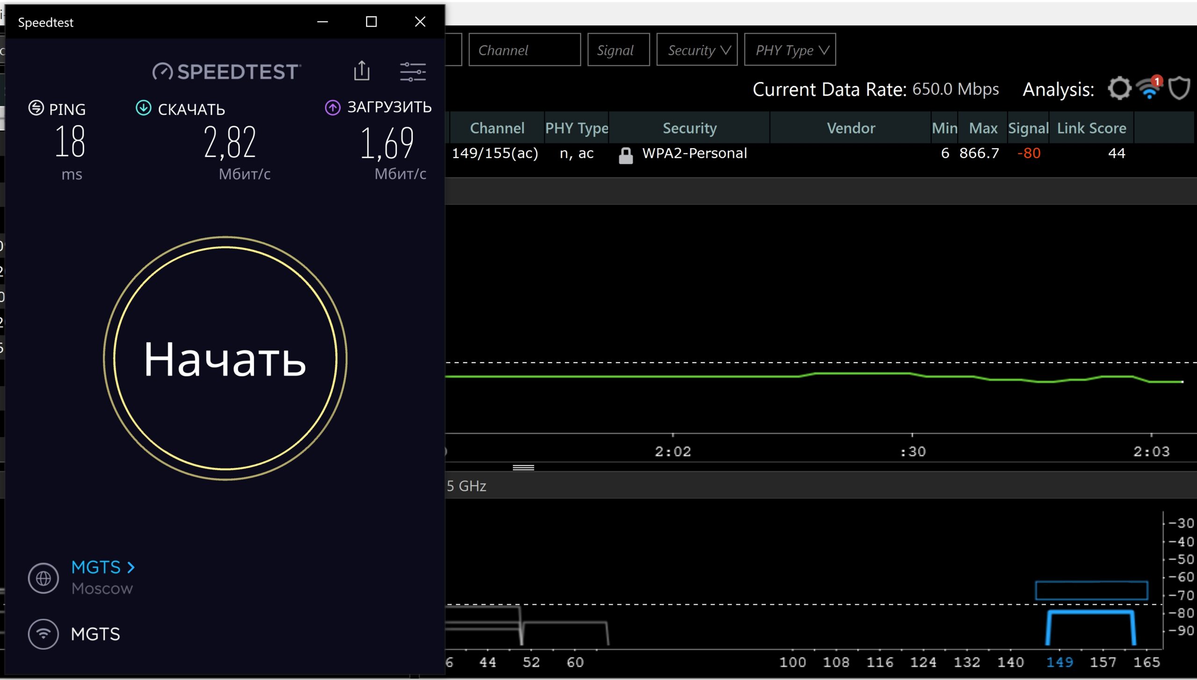Click the n, ac PHY type cell
This screenshot has height=680, width=1197.
pos(577,153)
